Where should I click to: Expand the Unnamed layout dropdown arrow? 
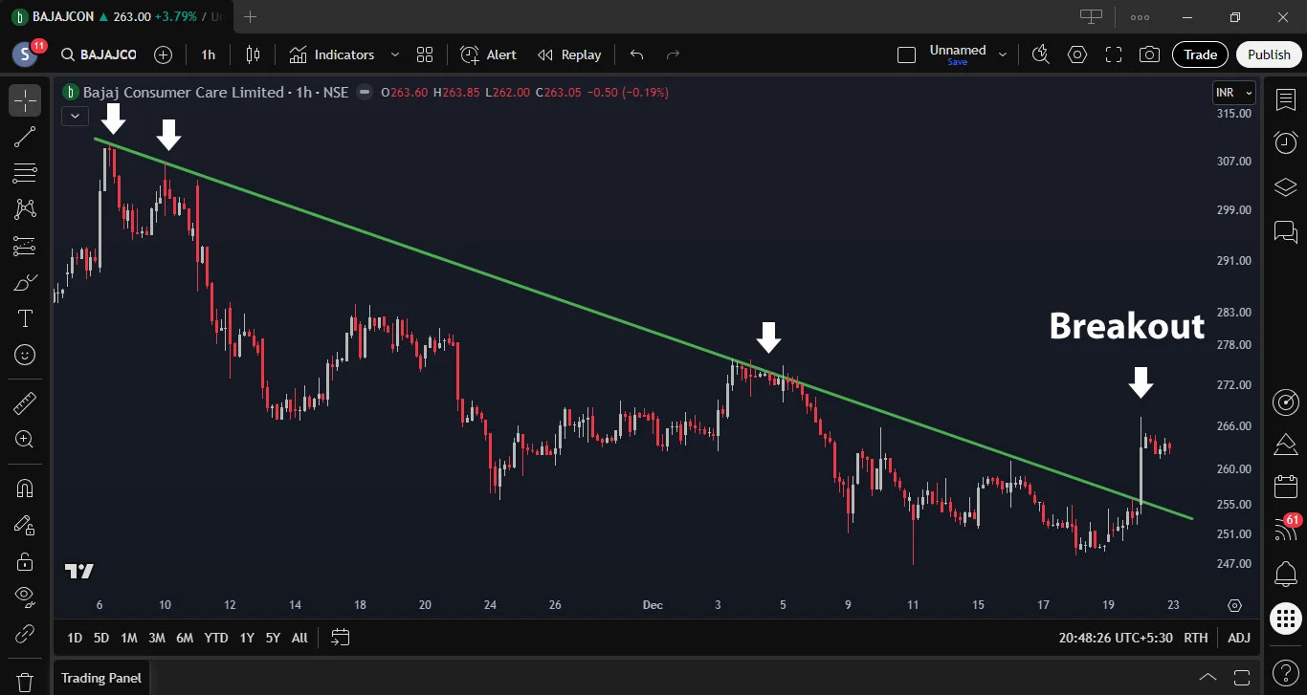click(x=1003, y=54)
